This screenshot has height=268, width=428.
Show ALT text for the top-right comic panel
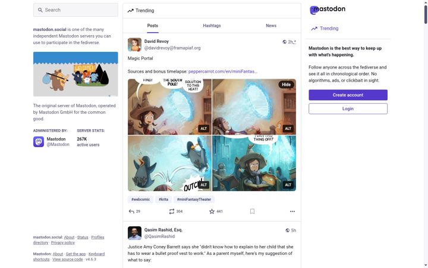(288, 129)
